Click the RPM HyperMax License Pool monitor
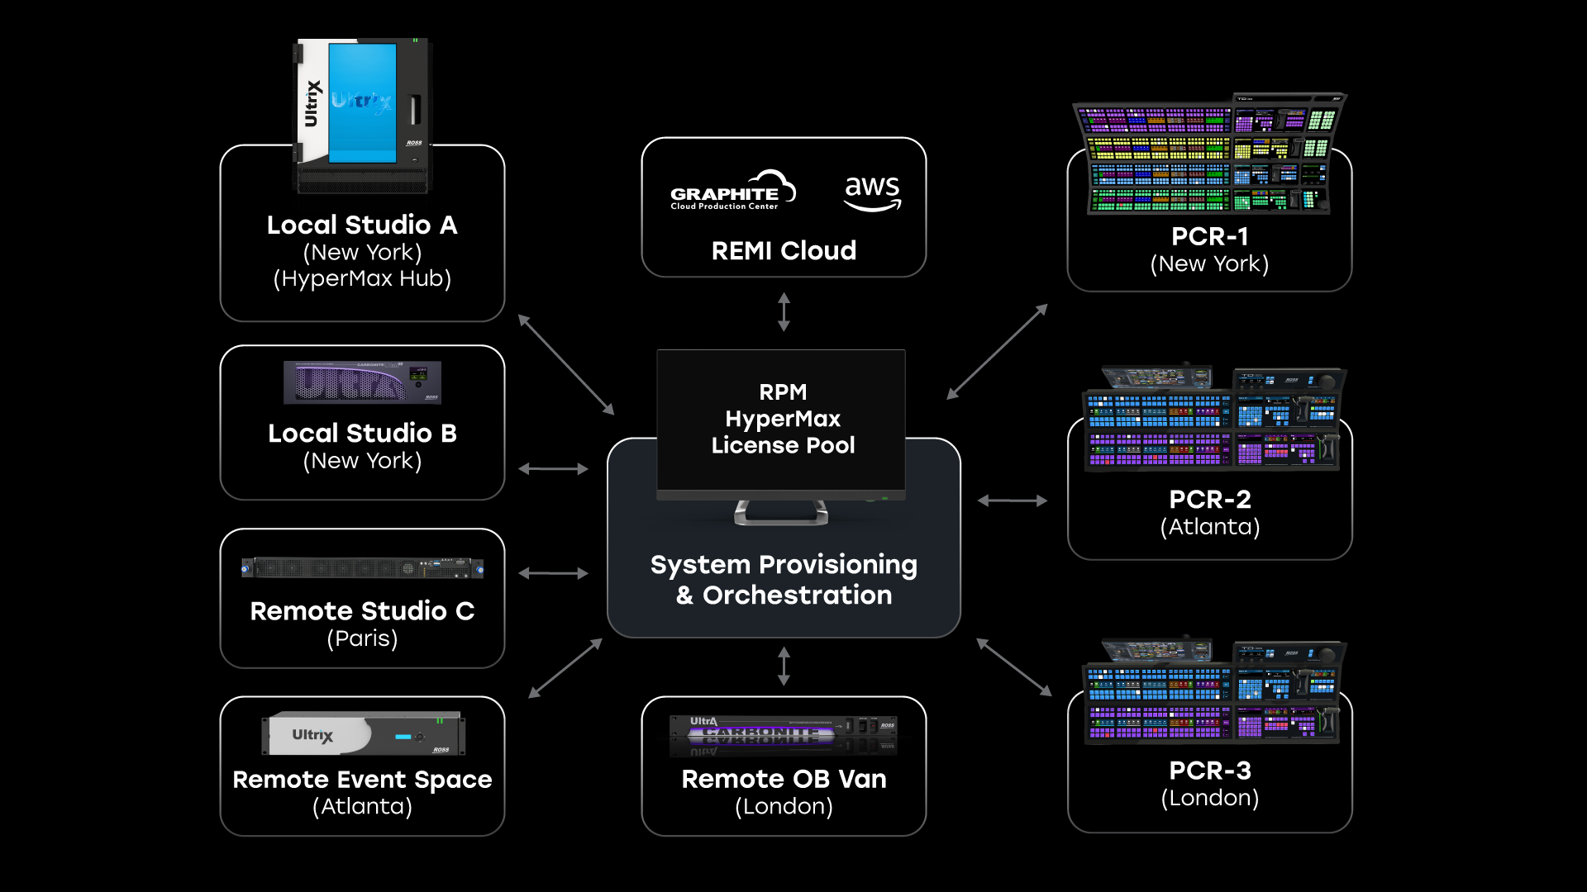Image resolution: width=1587 pixels, height=892 pixels. coord(781,421)
